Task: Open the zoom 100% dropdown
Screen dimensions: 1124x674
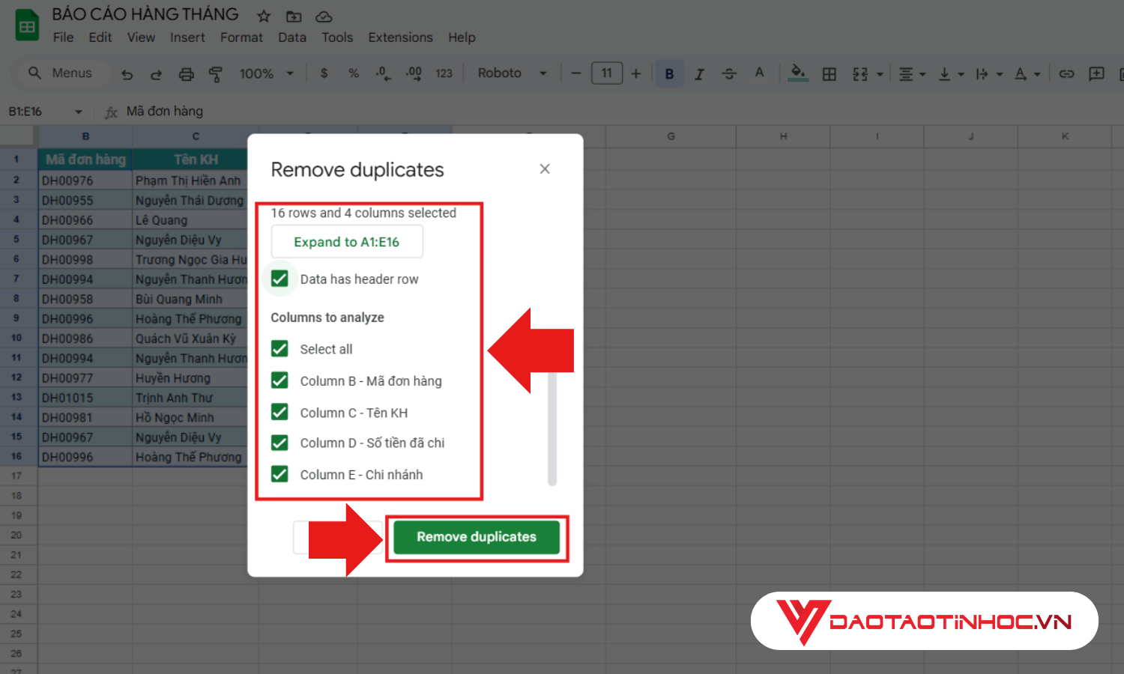Action: click(266, 73)
